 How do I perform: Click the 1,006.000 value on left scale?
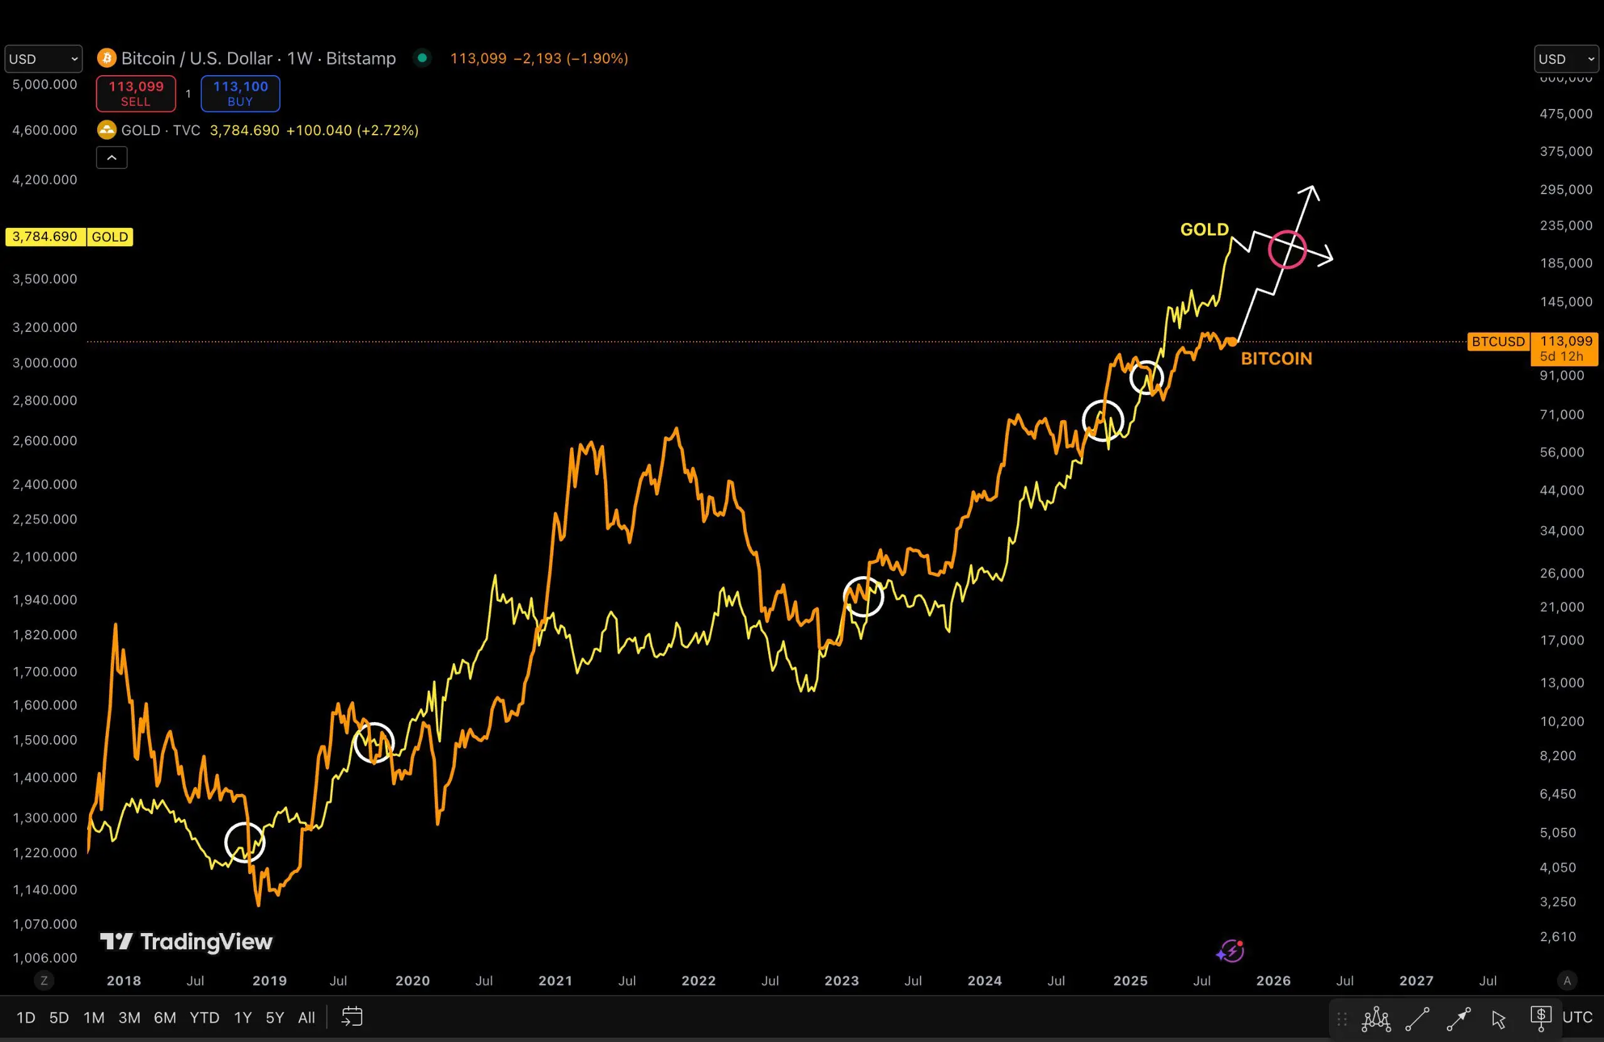click(44, 958)
